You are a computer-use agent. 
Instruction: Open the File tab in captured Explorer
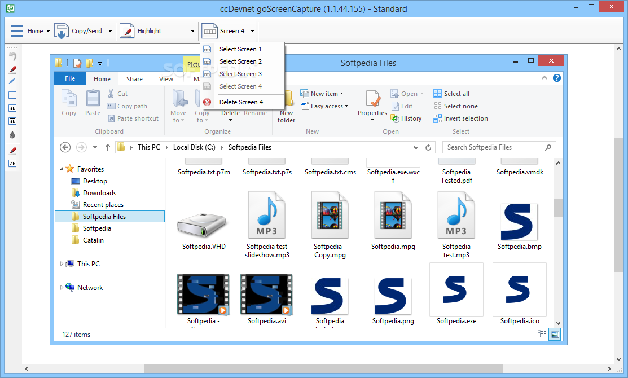click(70, 78)
